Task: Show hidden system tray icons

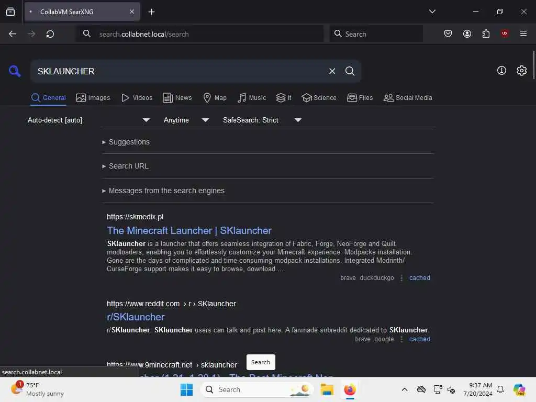Action: coord(405,389)
